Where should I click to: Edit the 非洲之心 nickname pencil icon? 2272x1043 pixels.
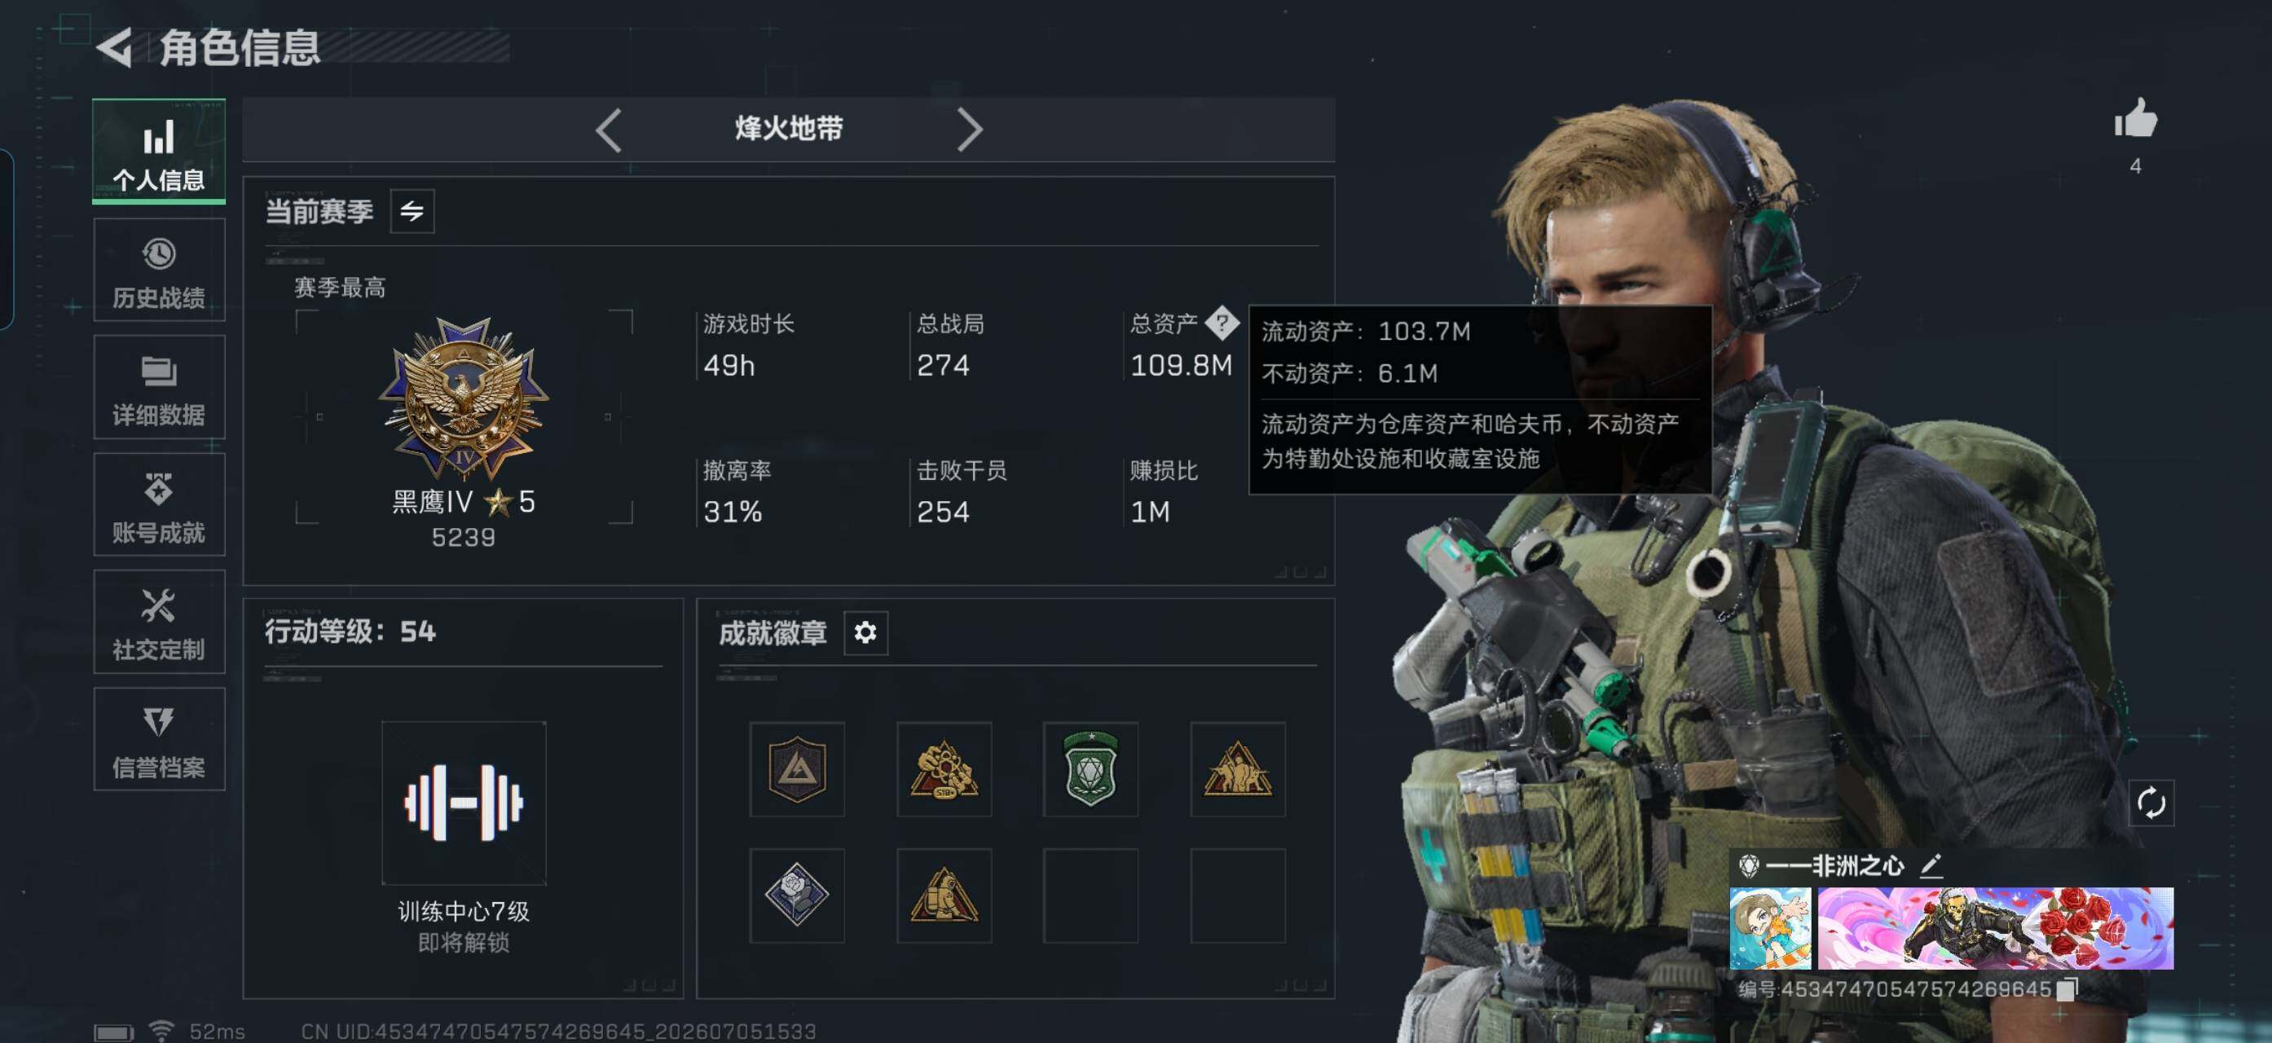point(1931,865)
